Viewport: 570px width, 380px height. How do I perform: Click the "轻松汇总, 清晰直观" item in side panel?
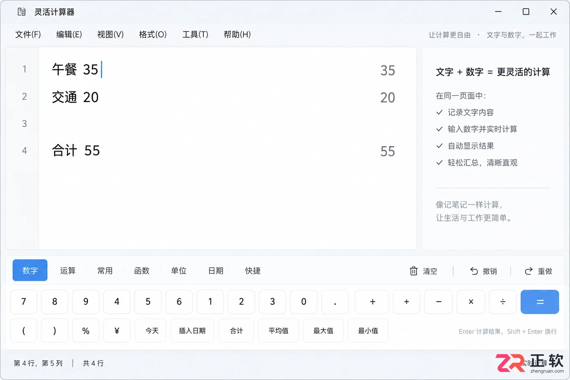(x=483, y=163)
